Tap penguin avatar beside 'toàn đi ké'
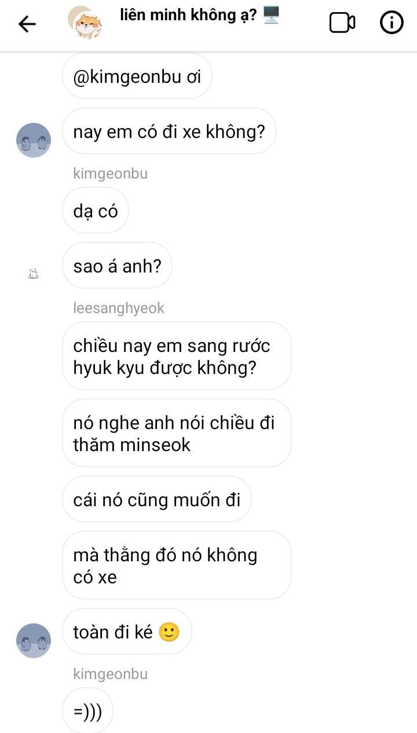The width and height of the screenshot is (417, 733). (x=34, y=640)
